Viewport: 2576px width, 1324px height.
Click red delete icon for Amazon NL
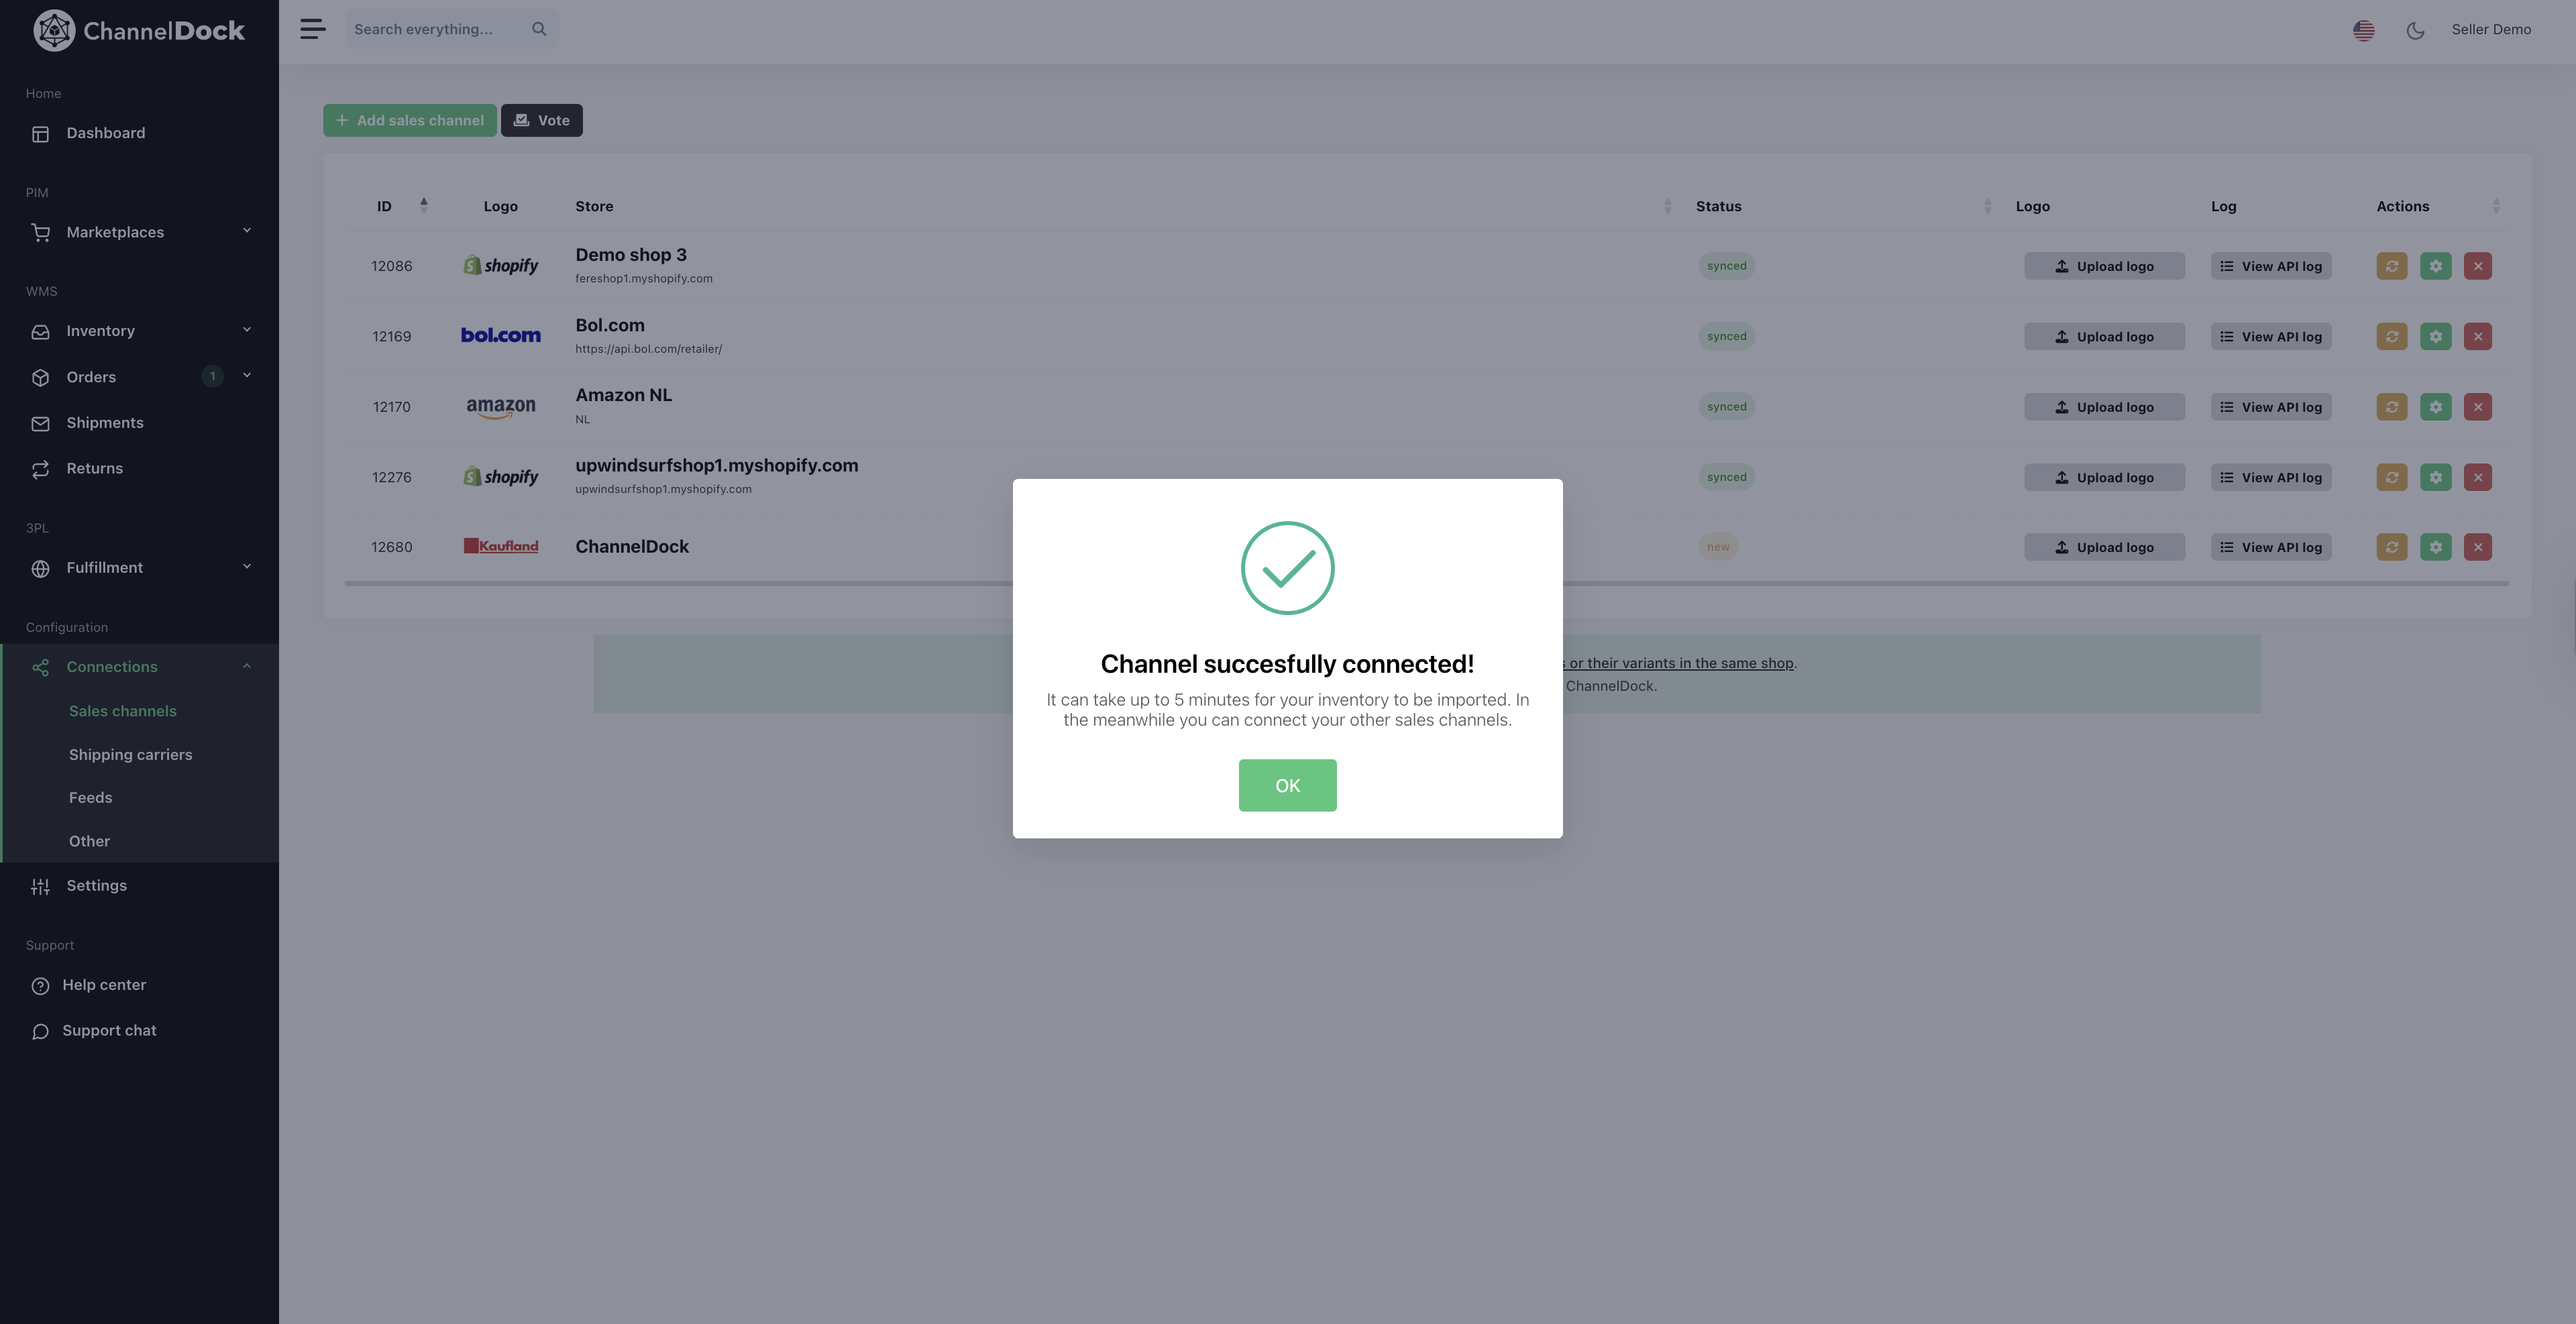pos(2477,407)
